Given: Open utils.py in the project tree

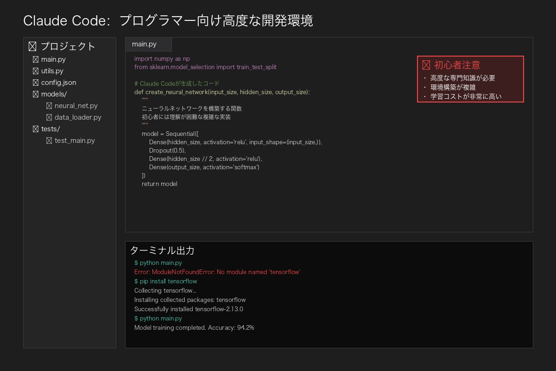Looking at the screenshot, I should [52, 71].
